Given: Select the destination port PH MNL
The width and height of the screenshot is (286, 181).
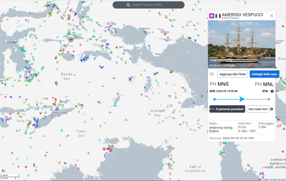Looking at the screenshot, I should pos(264,84).
